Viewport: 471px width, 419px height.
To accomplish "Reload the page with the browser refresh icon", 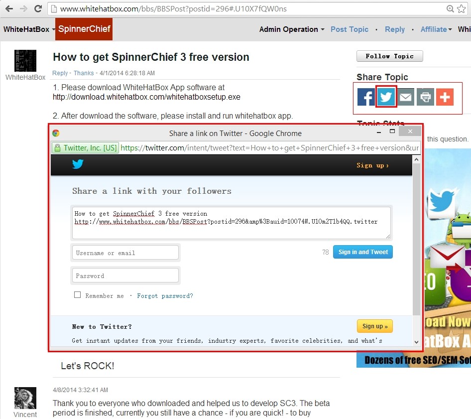I will pyautogui.click(x=38, y=9).
